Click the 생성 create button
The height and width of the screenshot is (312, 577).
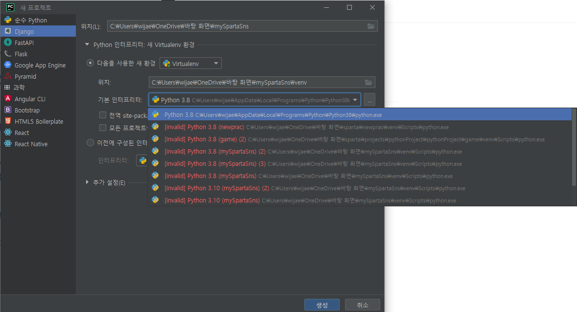pos(322,305)
